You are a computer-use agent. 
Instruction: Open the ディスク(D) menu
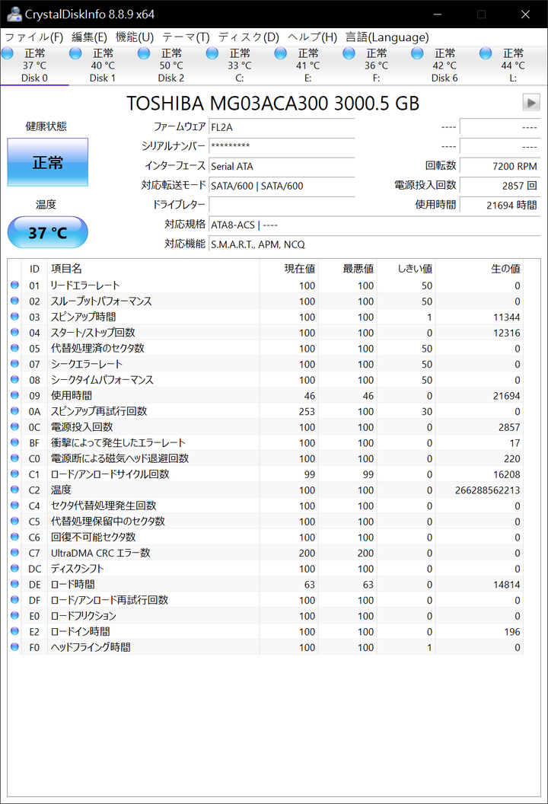coord(249,37)
